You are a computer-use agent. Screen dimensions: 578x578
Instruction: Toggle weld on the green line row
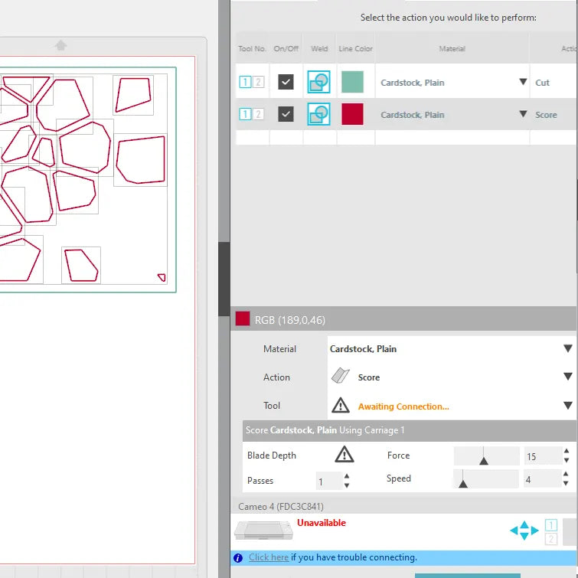318,82
